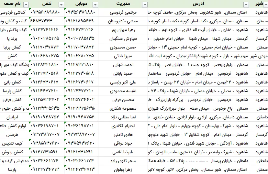Select the city cell مهدی شهر
The height and width of the screenshot is (174, 268).
[259, 56]
